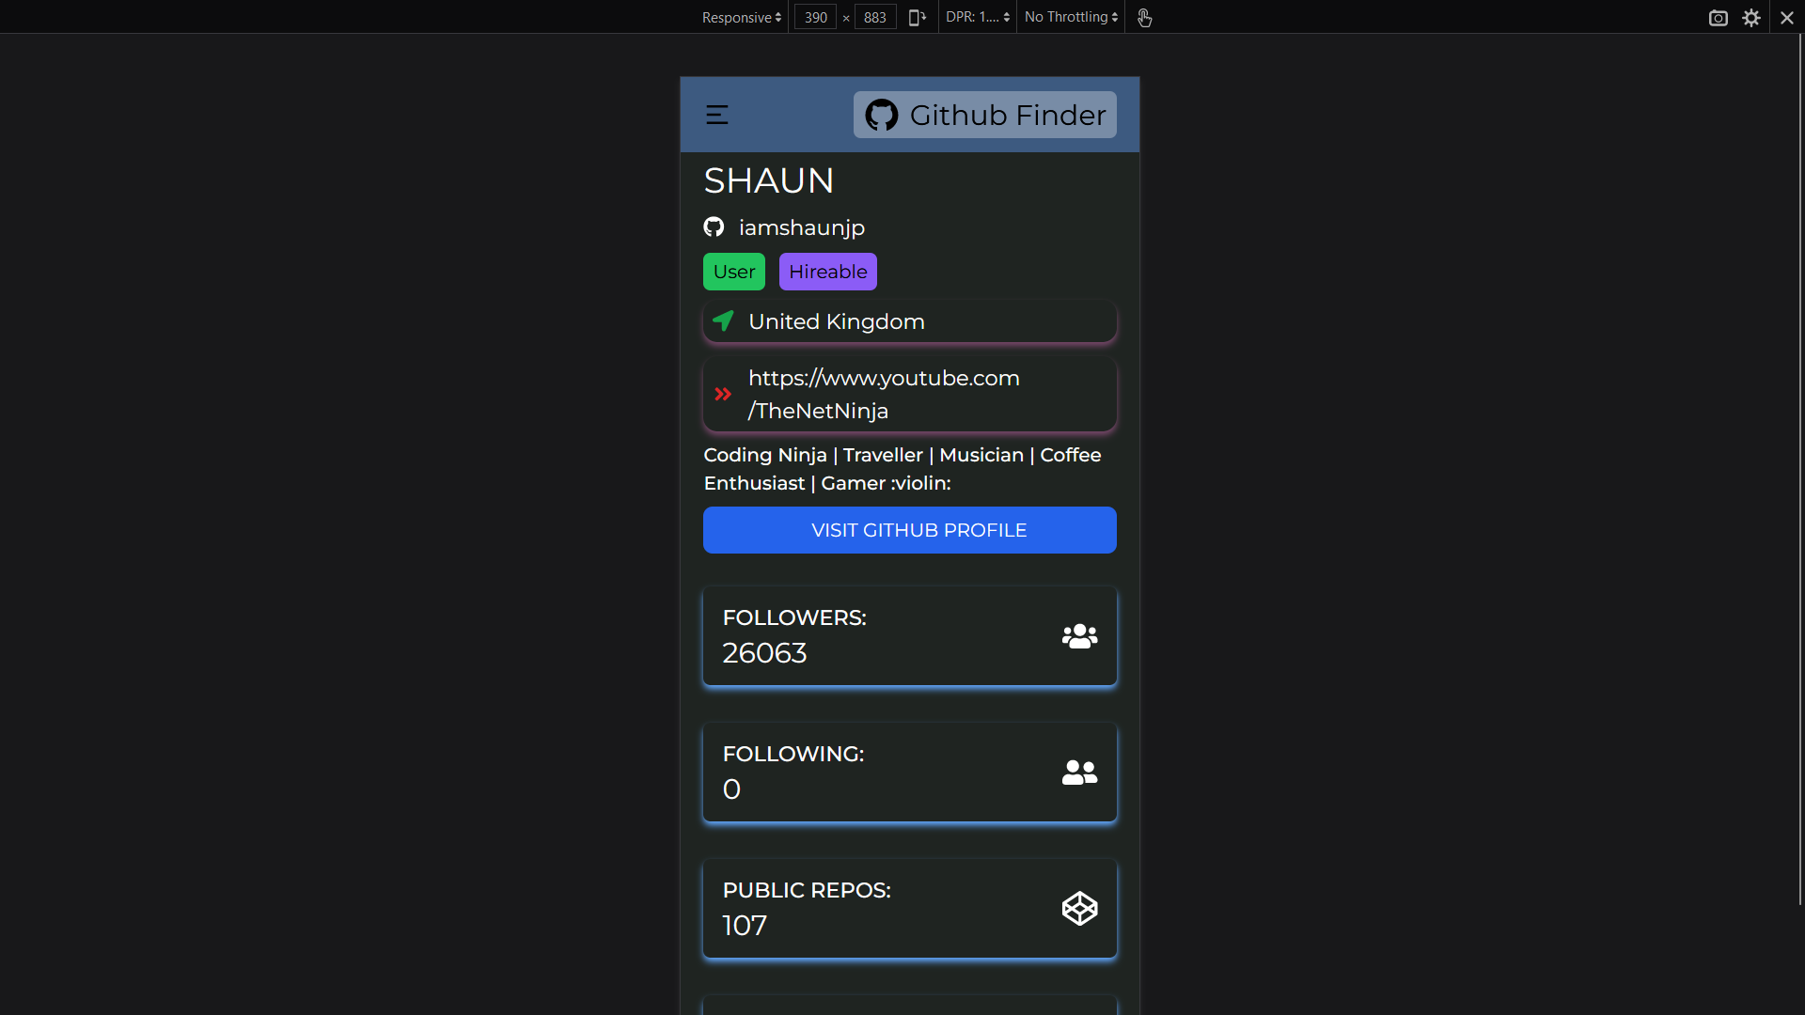Edit the viewport height field showing 883
Screen dimensions: 1805x1015
point(874,17)
